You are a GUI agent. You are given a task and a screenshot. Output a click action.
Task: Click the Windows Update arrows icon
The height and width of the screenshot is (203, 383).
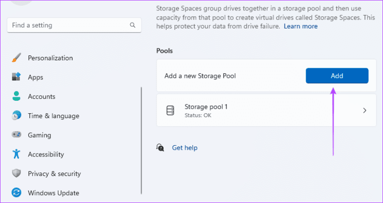[16, 193]
